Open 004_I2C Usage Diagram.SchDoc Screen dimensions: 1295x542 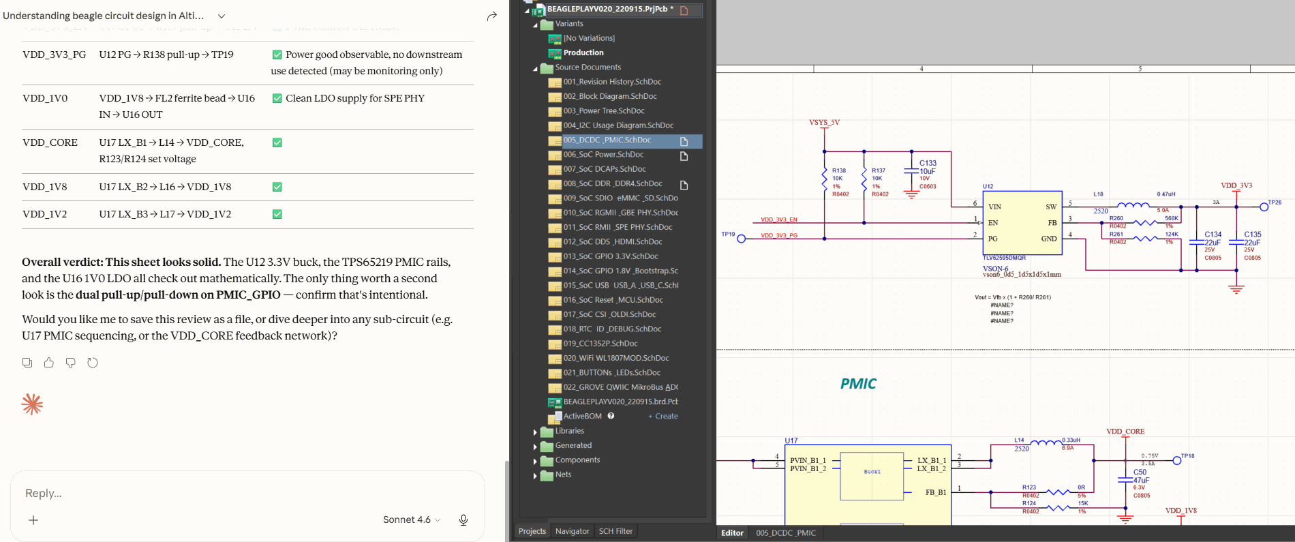618,125
